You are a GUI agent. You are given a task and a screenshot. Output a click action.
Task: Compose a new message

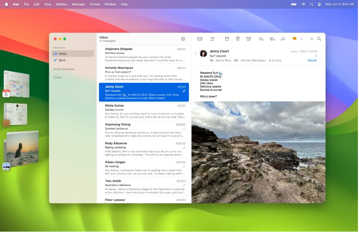click(x=213, y=39)
